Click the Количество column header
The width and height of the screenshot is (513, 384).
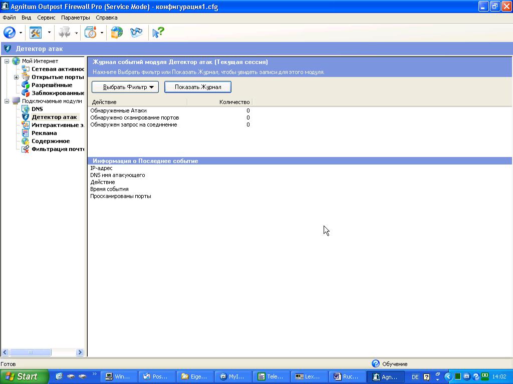tap(219, 102)
